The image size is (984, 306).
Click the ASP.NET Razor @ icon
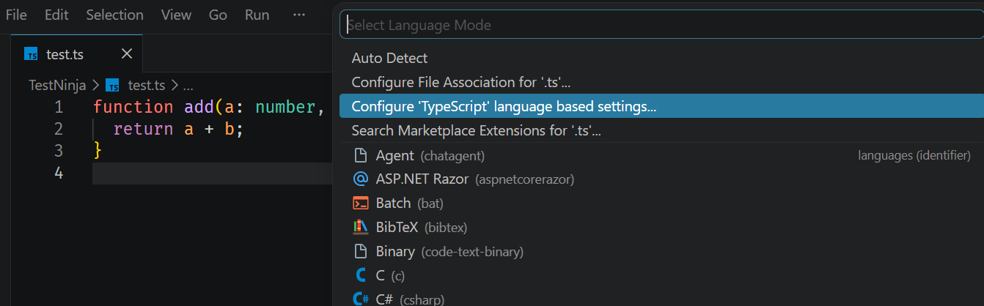pos(360,179)
